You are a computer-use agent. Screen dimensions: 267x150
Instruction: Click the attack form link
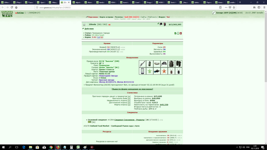(x=132, y=89)
